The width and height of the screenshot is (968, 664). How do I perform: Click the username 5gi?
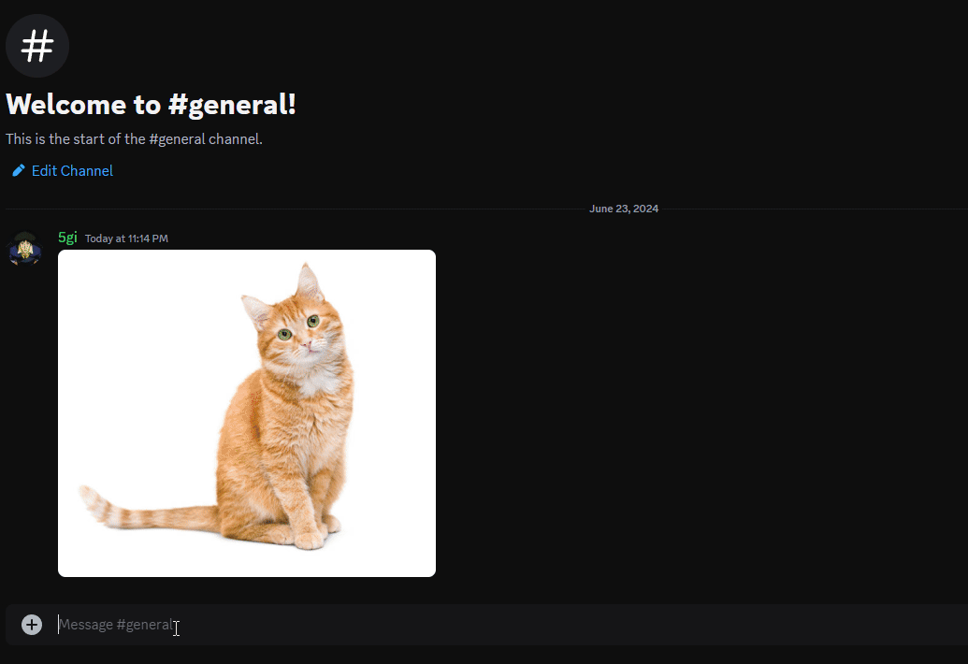tap(67, 238)
